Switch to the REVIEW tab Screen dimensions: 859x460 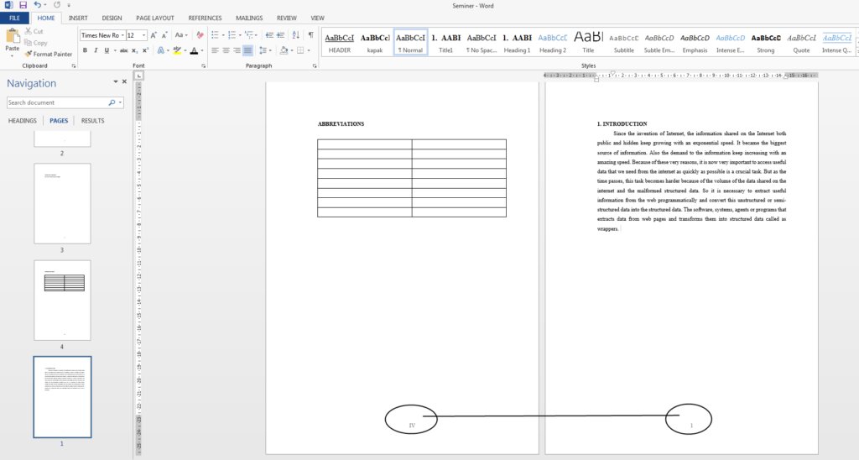(287, 18)
